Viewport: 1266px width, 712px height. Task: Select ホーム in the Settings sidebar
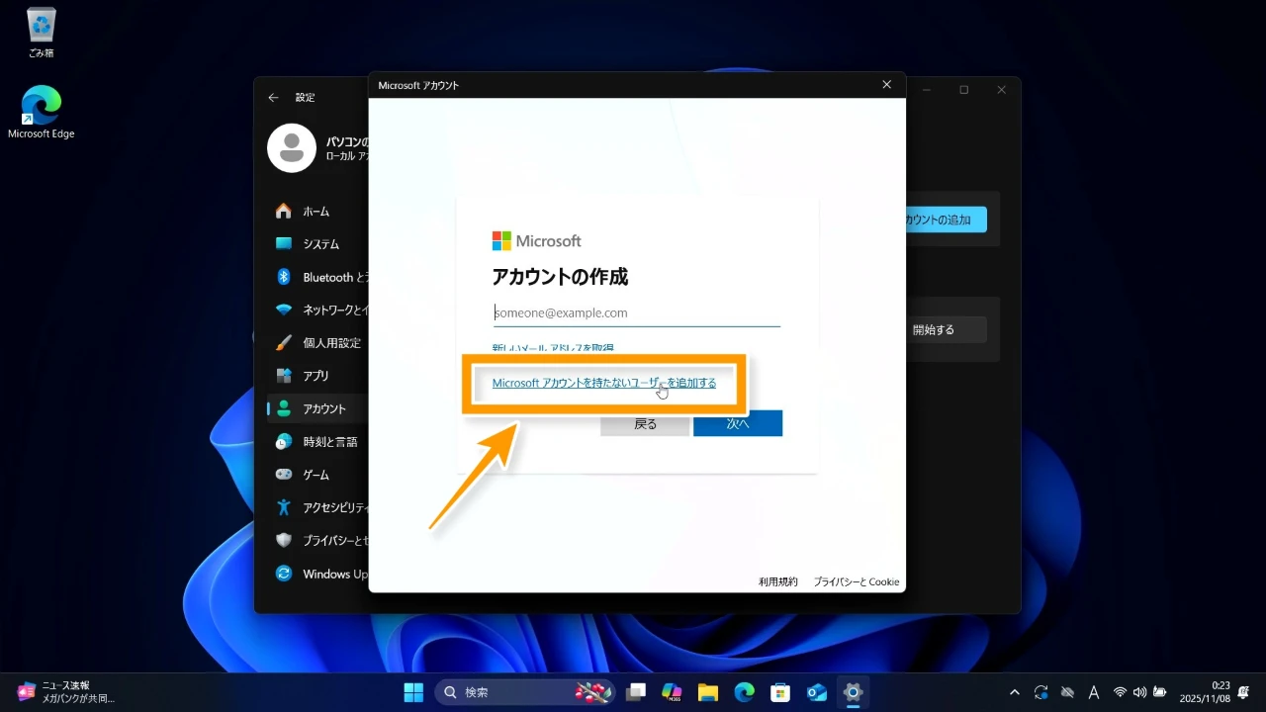(316, 211)
